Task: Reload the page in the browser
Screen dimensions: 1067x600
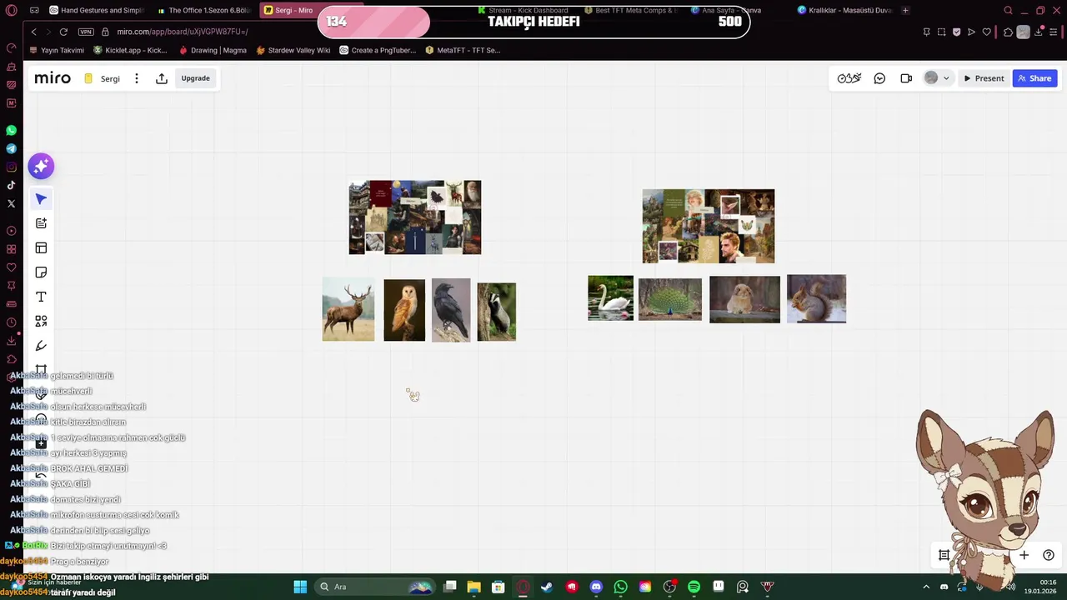Action: [x=63, y=32]
